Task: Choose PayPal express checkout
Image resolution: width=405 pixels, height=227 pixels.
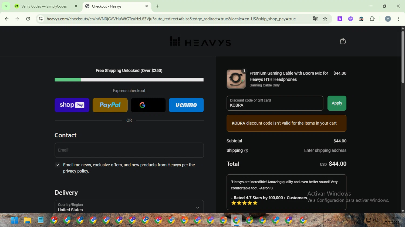Action: 110,105
